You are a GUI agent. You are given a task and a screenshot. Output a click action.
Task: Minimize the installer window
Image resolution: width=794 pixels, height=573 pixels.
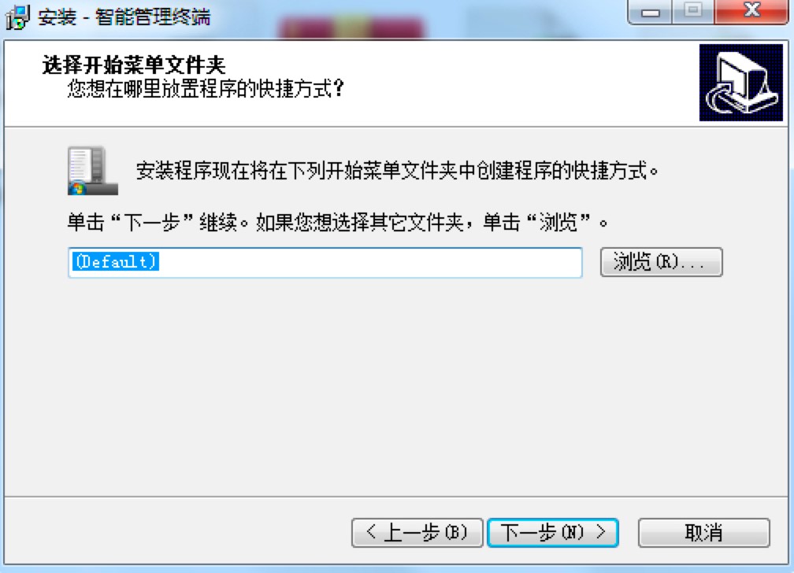(650, 11)
